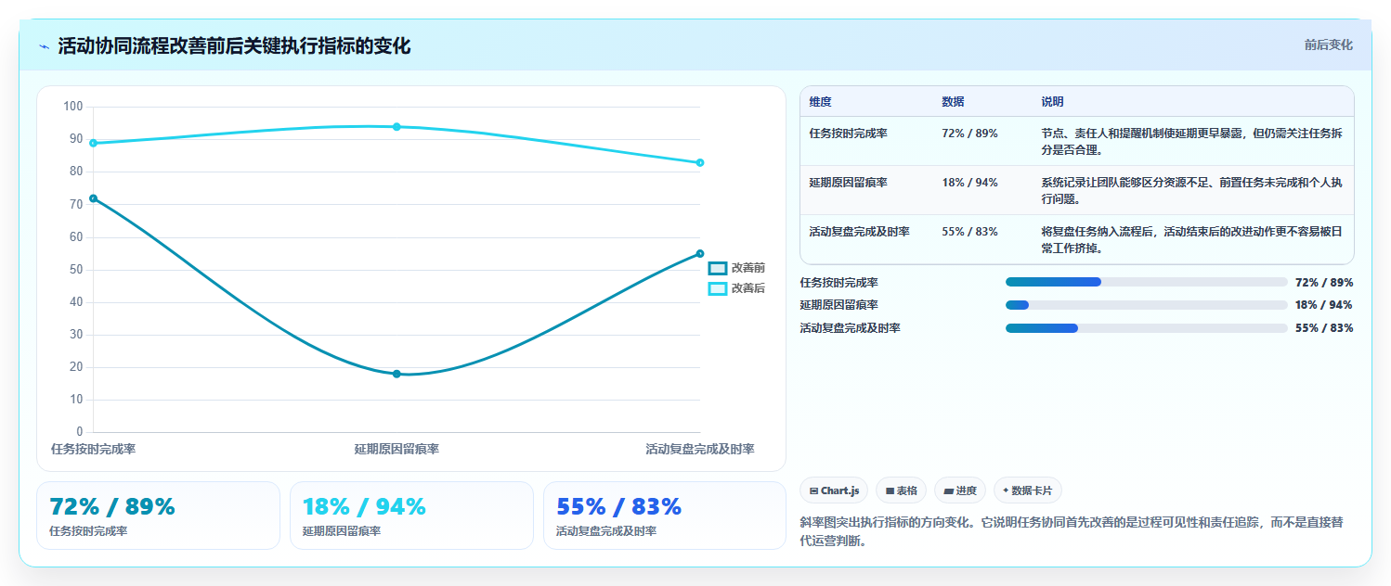
Task: Select the 进度 tag chip
Action: pos(960,490)
